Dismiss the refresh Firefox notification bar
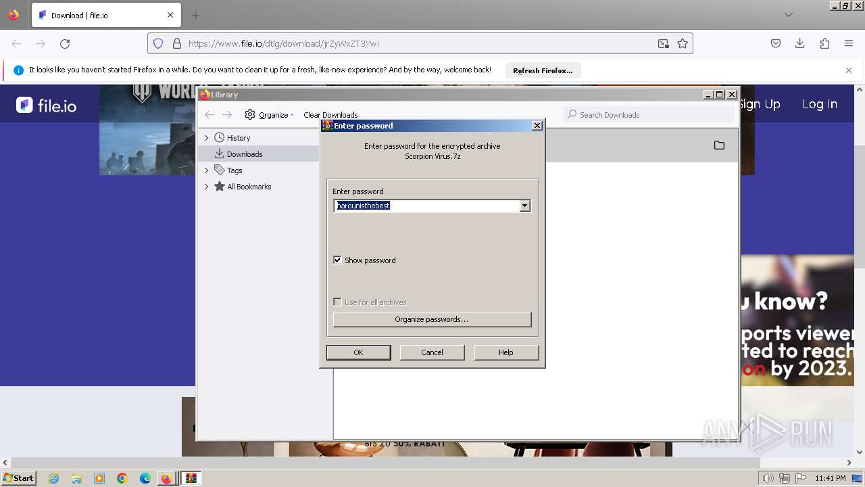Screen dimensions: 865x487 pos(849,70)
